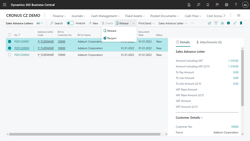
Task: Choose Reopen in the dropdown menu
Action: [119, 38]
